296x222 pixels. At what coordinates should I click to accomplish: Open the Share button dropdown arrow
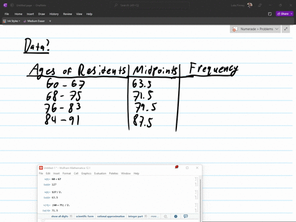click(292, 14)
